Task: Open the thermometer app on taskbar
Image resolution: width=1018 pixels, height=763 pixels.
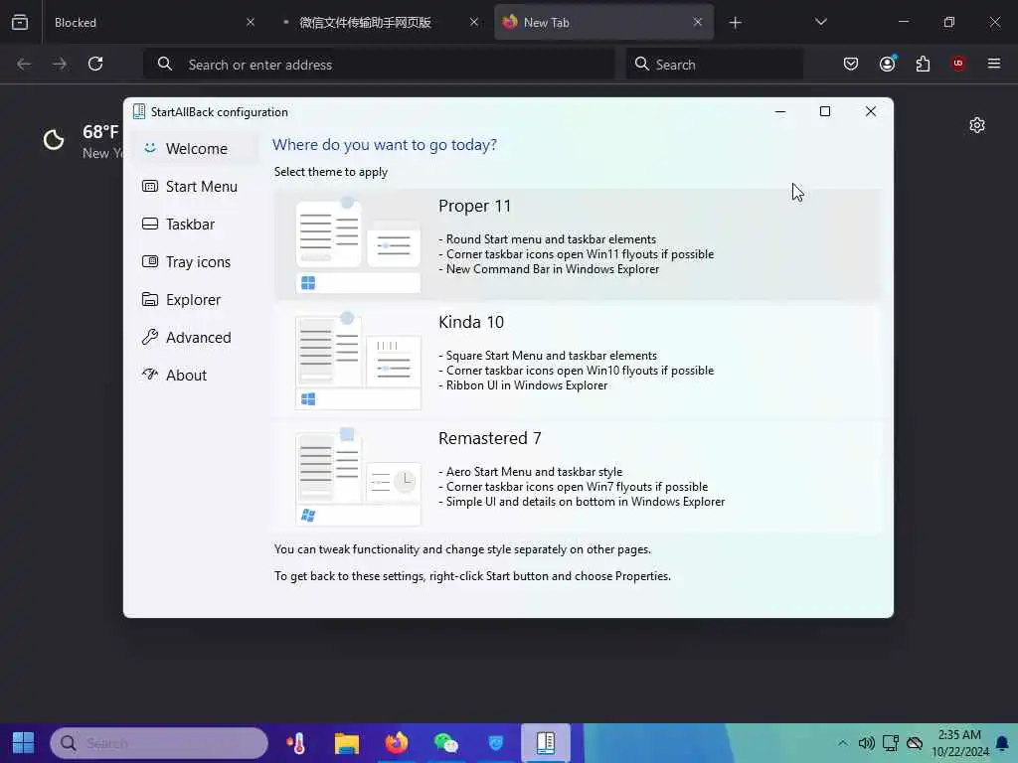Action: [296, 743]
